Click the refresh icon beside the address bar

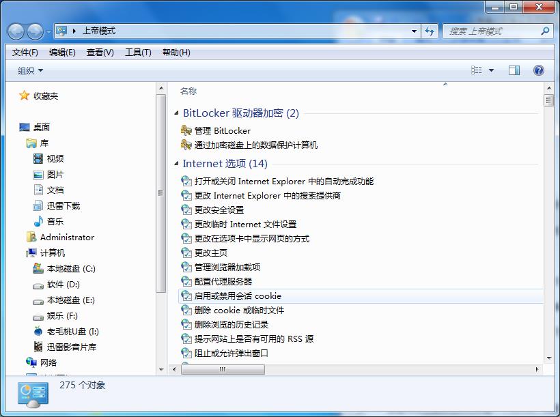(x=430, y=31)
